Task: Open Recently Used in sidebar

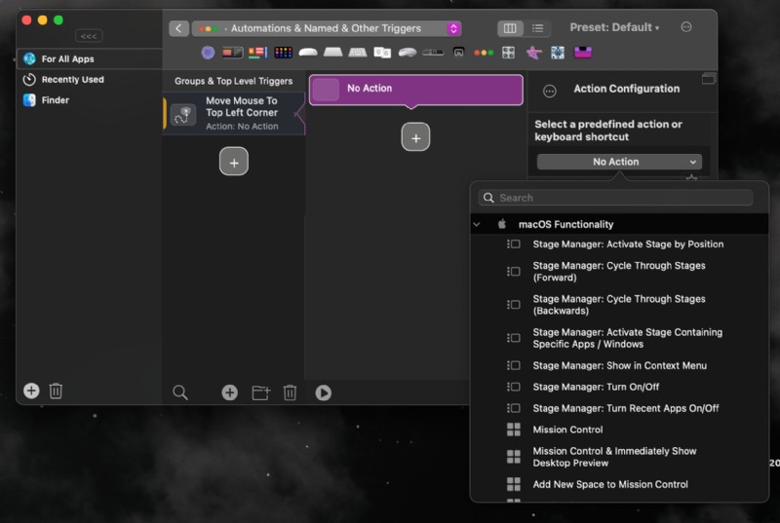Action: 90,80
